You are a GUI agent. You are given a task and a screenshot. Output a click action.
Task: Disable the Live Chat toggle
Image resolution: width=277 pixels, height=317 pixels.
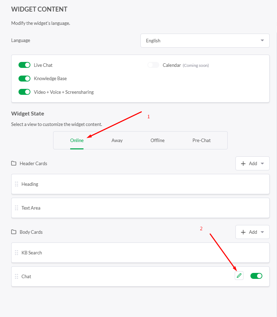[x=24, y=65]
